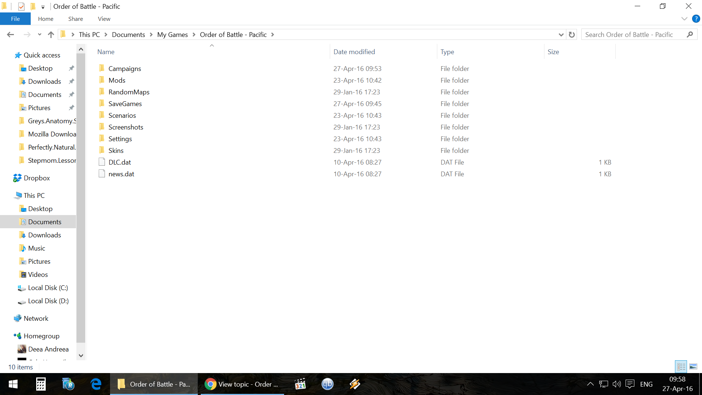Select the DLC.dat file
Image resolution: width=702 pixels, height=395 pixels.
pyautogui.click(x=120, y=162)
